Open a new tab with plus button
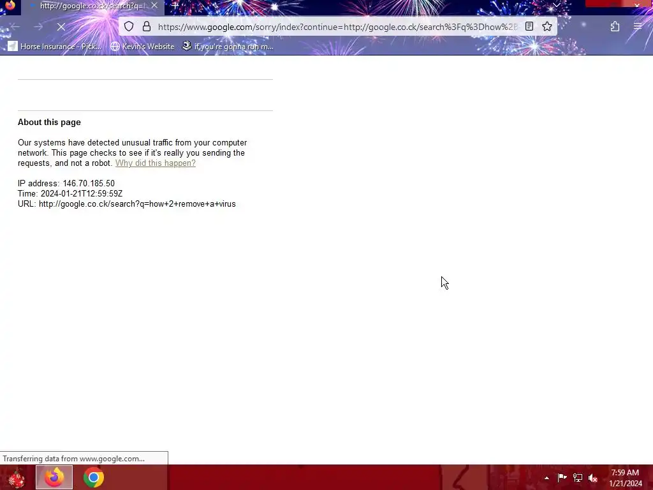 pyautogui.click(x=175, y=6)
